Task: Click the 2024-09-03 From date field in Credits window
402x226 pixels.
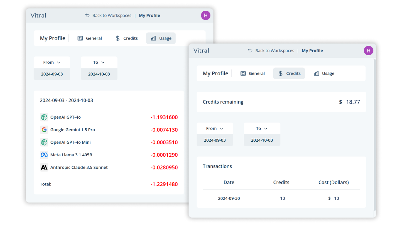Action: click(x=215, y=140)
